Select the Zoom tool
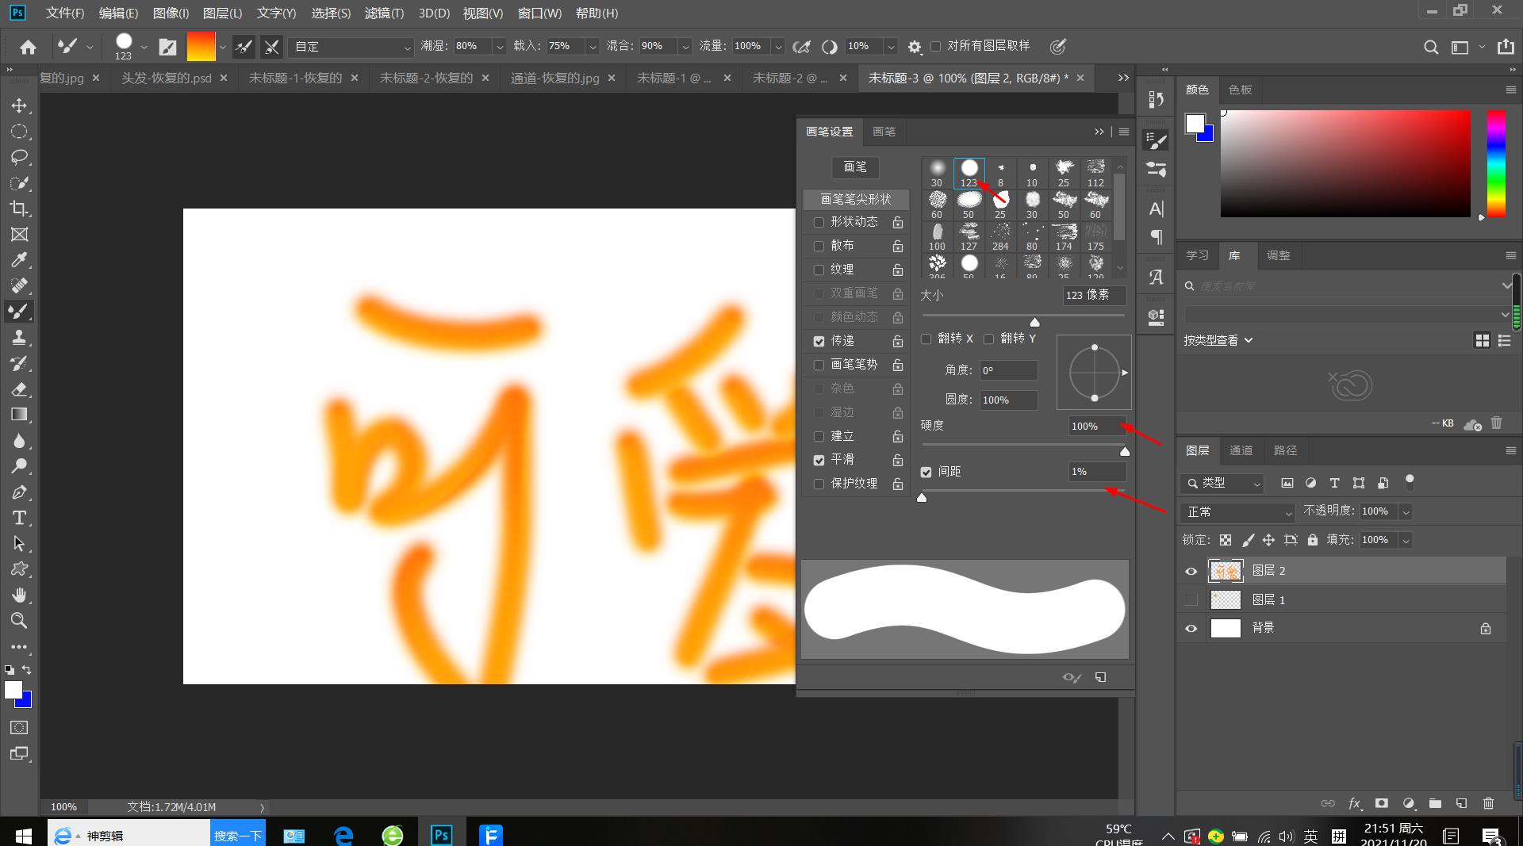1523x846 pixels. pos(19,620)
